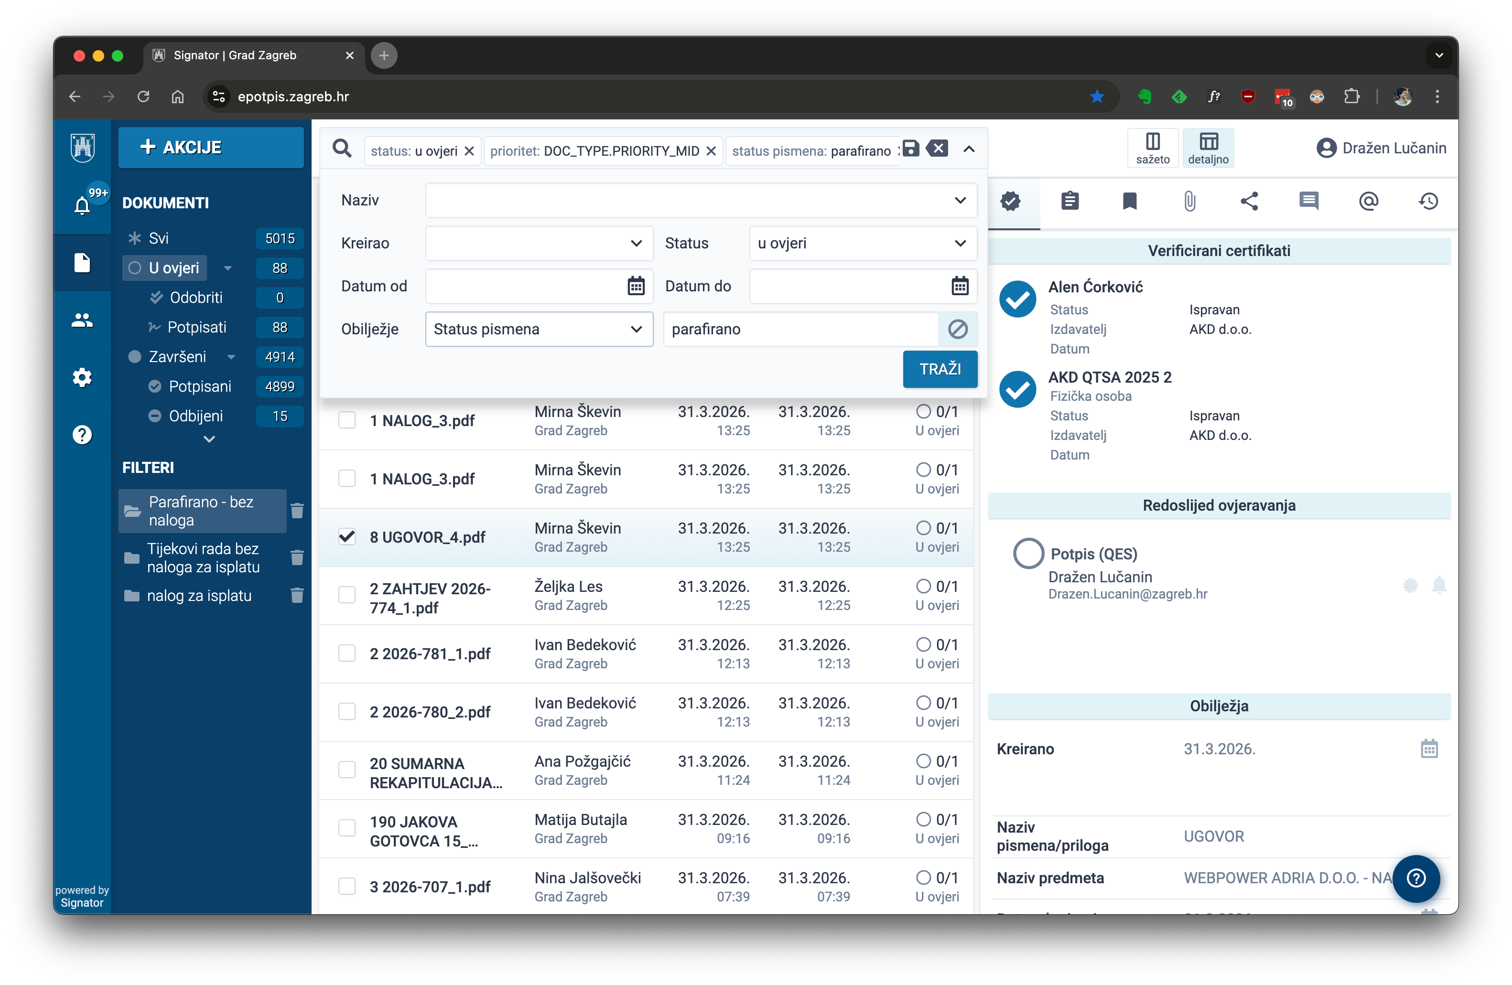The width and height of the screenshot is (1512, 985).
Task: Open the comments icon tab
Action: 1309,201
